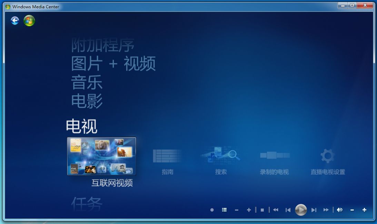Click the blue back arrow button
Viewport: 377px width, 224px height.
[x=15, y=21]
